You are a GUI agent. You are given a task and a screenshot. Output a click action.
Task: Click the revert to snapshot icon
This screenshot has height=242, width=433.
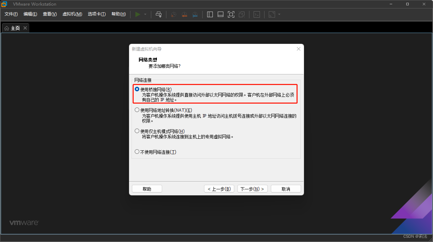pos(184,14)
